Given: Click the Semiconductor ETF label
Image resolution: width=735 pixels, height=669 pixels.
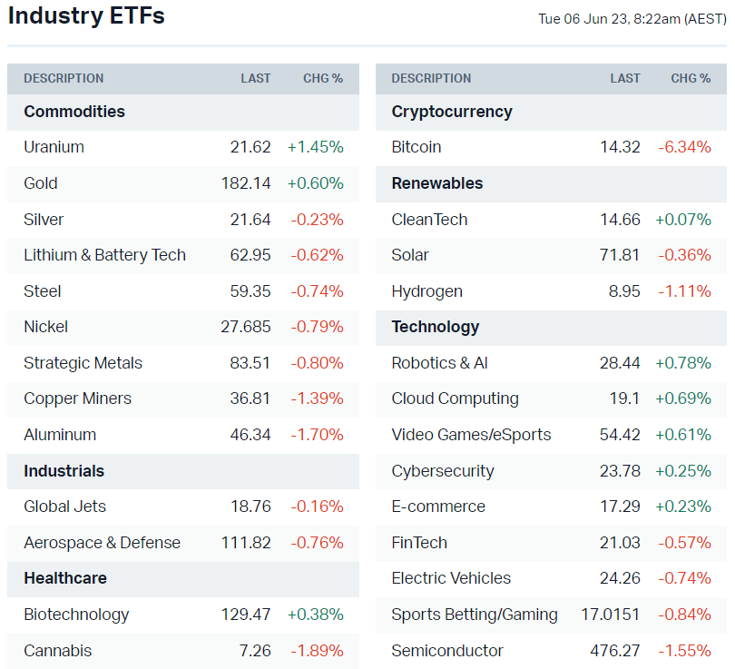Looking at the screenshot, I should coord(447,651).
